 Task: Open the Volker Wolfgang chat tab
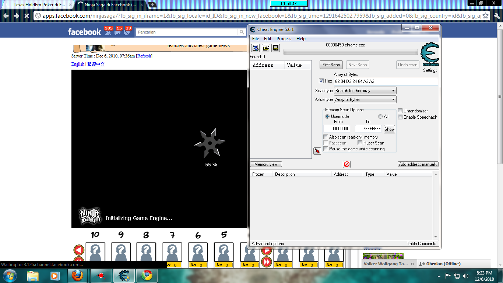[389, 264]
